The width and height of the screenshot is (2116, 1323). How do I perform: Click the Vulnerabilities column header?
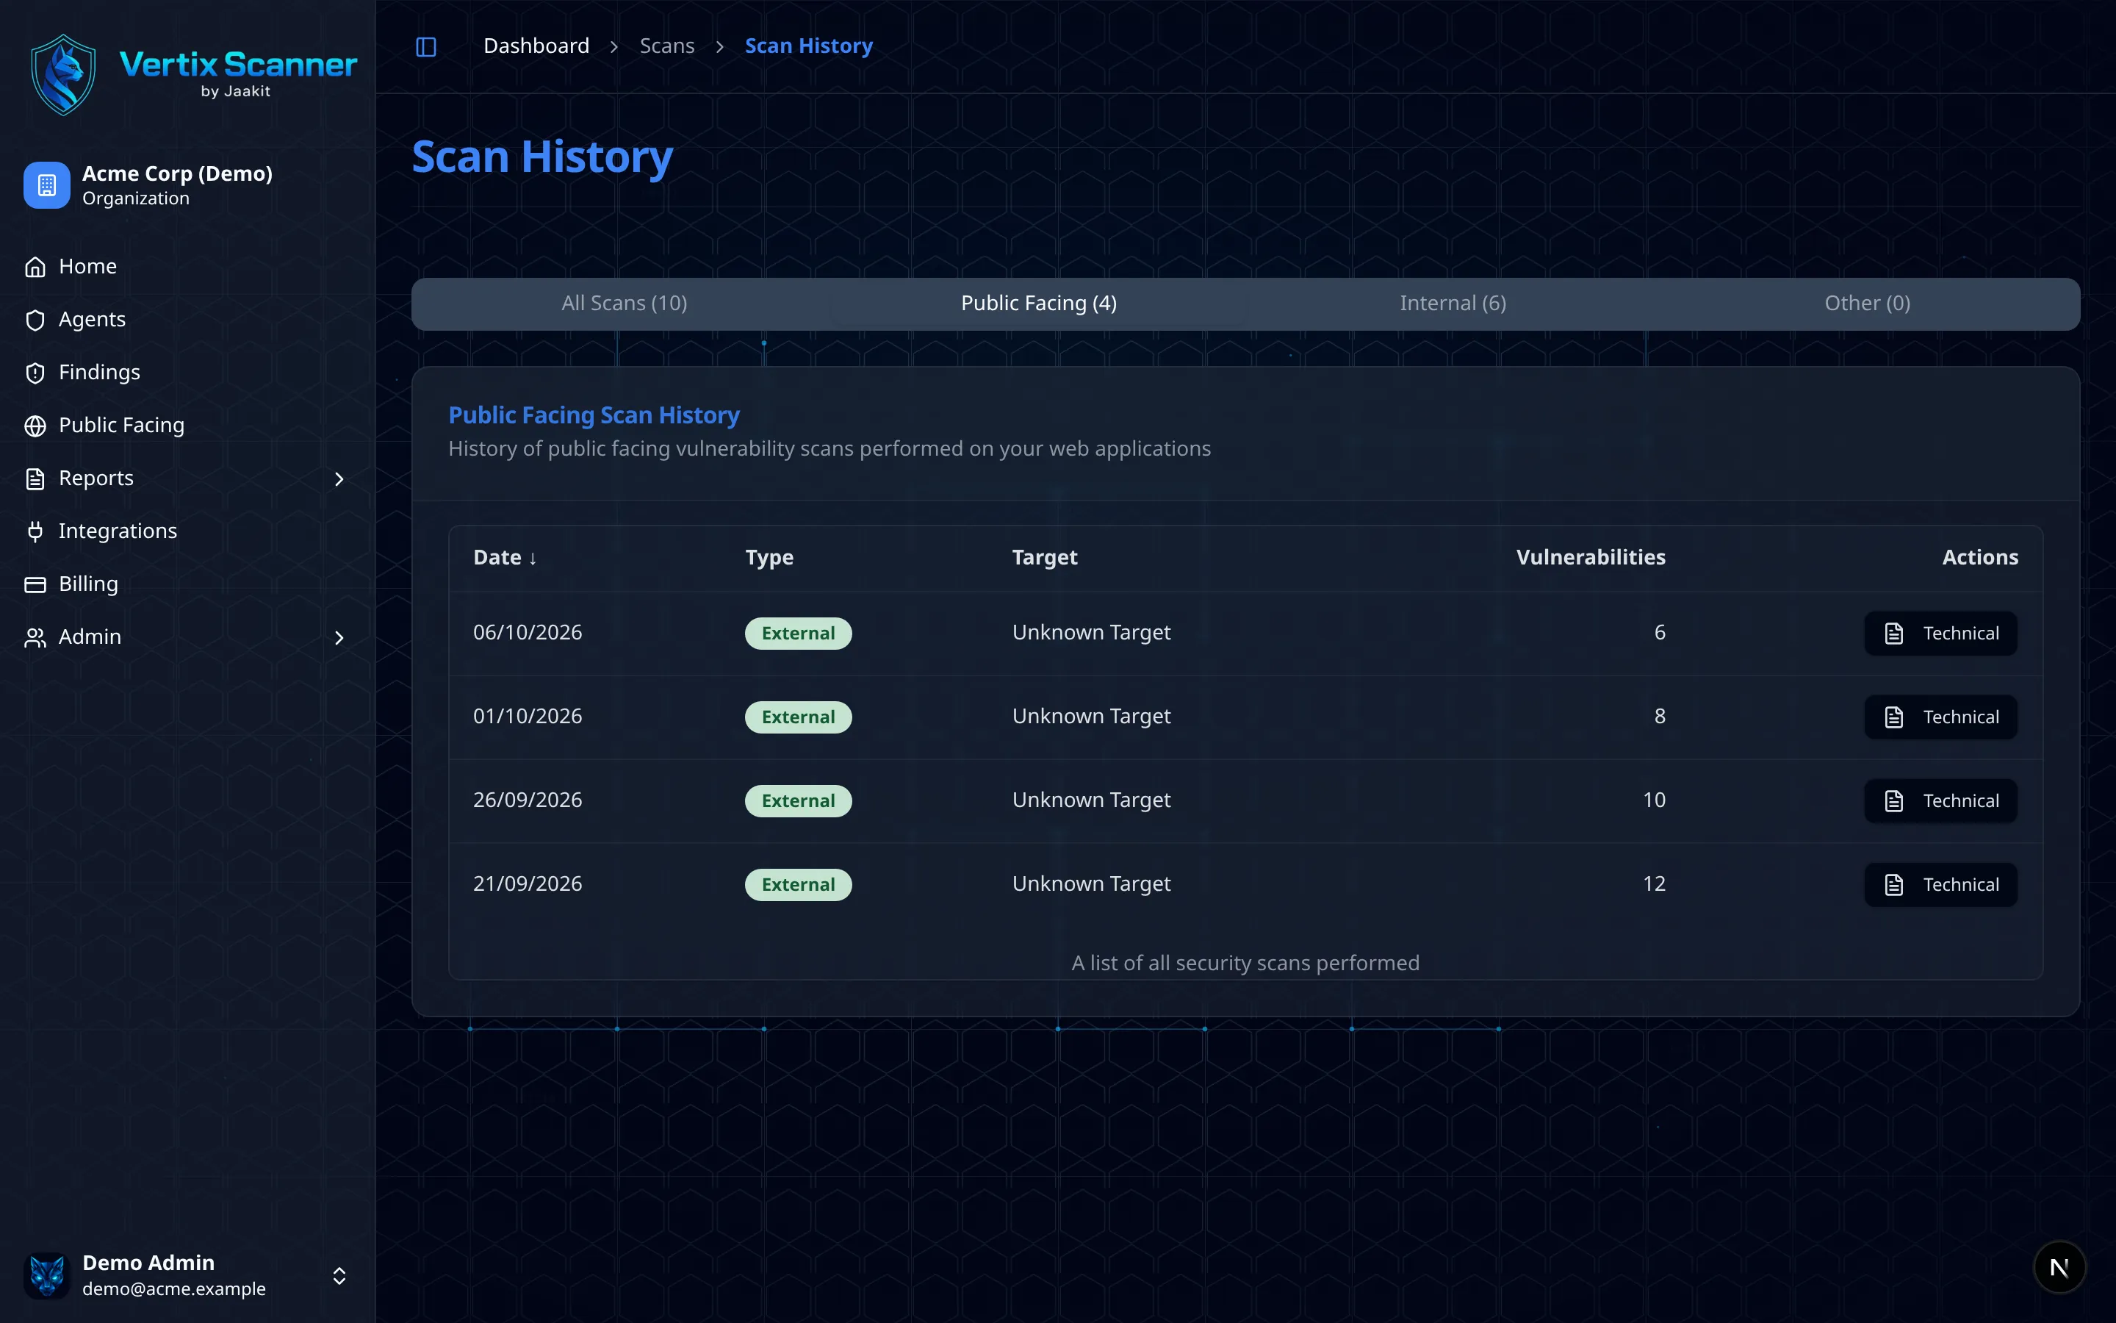1591,557
